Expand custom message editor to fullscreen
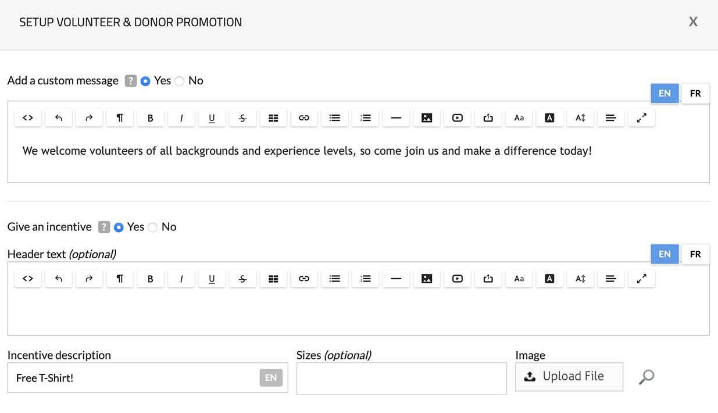Screen dimensions: 718x413 pos(641,118)
